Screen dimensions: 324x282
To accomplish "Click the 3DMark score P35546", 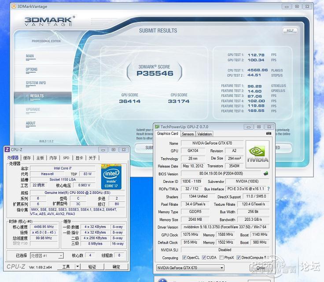I will (x=155, y=73).
